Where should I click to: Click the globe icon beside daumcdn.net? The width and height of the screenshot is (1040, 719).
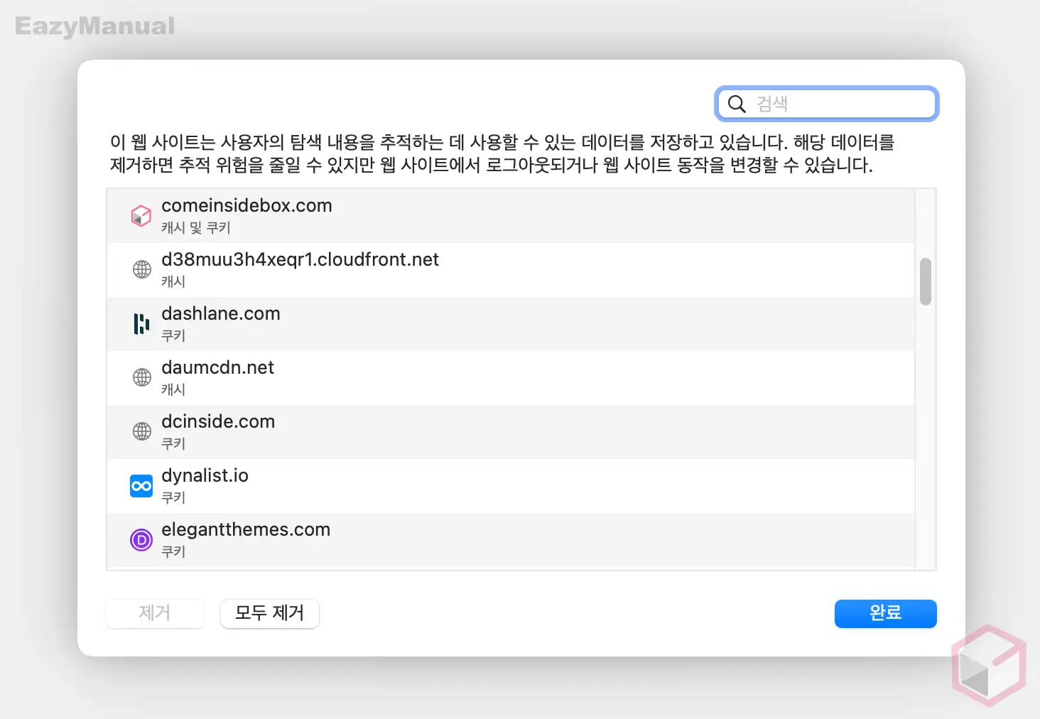click(142, 377)
